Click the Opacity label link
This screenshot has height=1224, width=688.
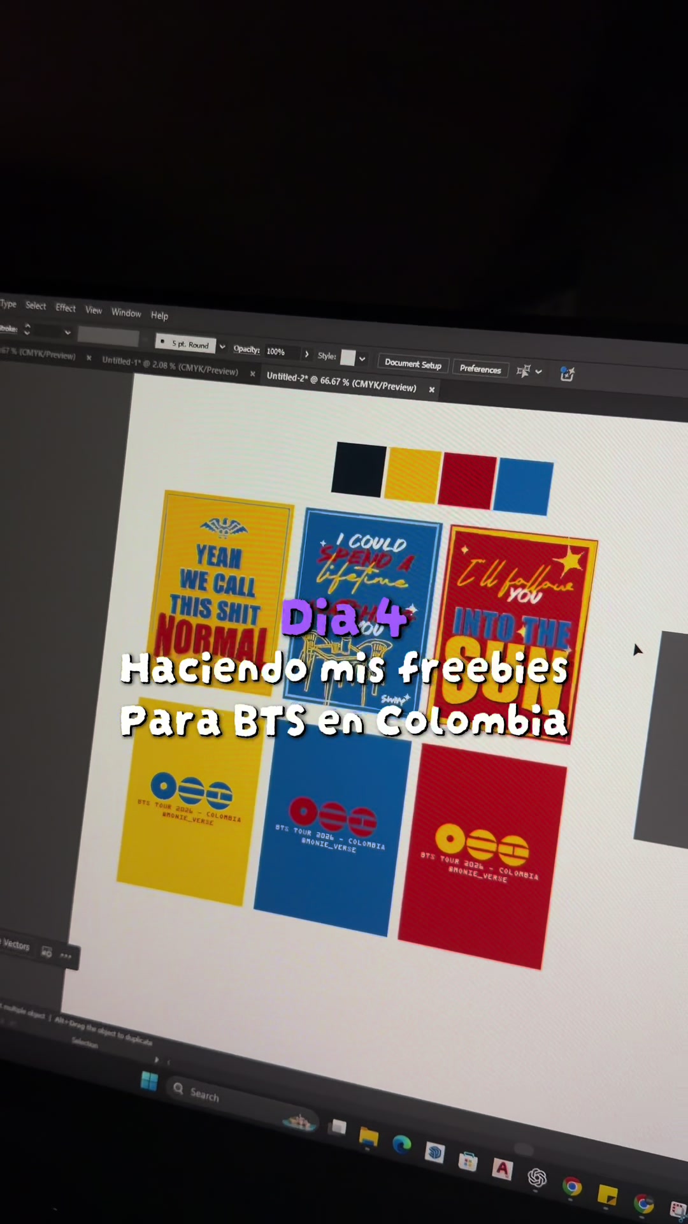point(247,349)
